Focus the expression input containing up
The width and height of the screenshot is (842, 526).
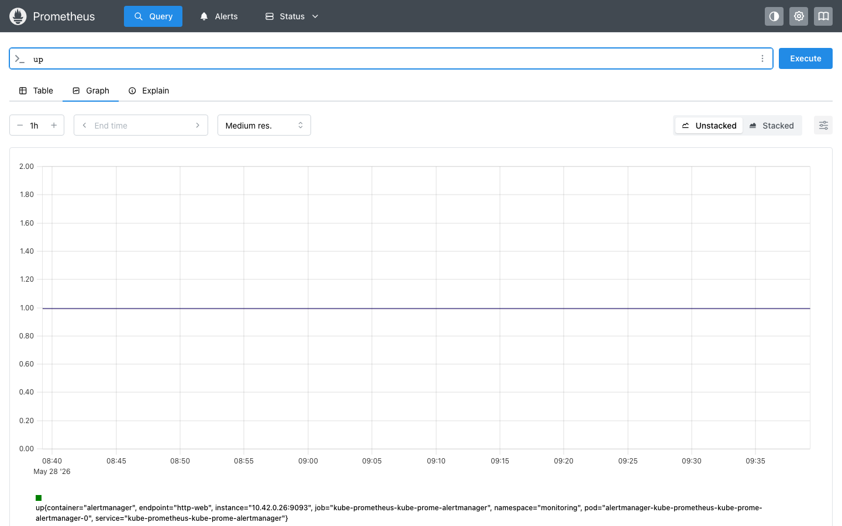coord(392,58)
